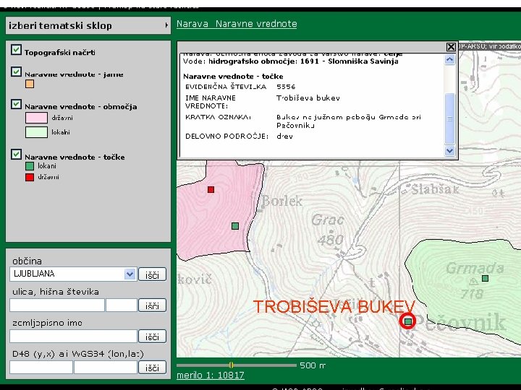The image size is (521, 390).
Task: Toggle Naravne vrednote - območja checkbox
Action: (16, 104)
